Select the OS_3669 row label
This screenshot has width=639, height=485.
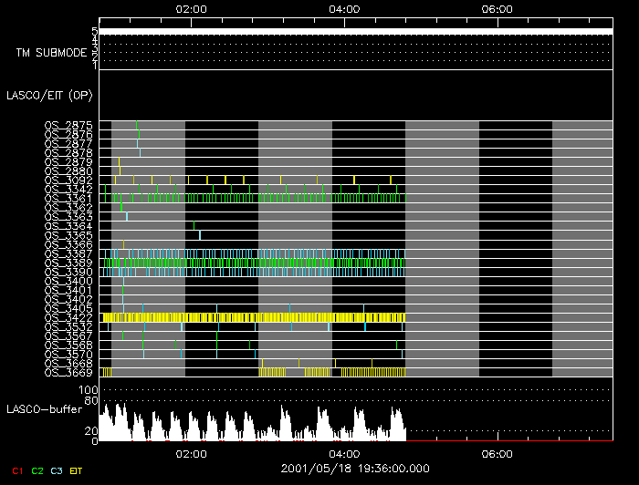[x=68, y=372]
